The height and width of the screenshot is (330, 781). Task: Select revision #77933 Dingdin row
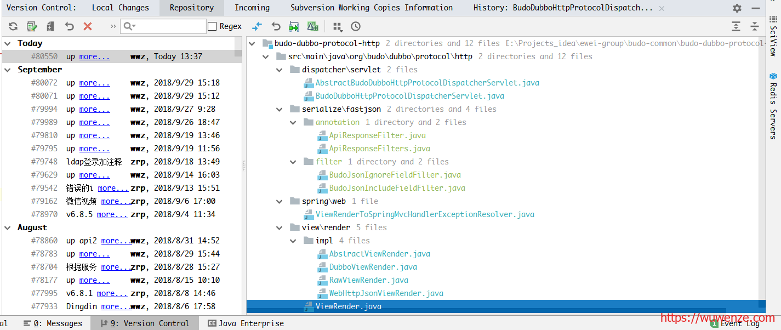coord(122,306)
